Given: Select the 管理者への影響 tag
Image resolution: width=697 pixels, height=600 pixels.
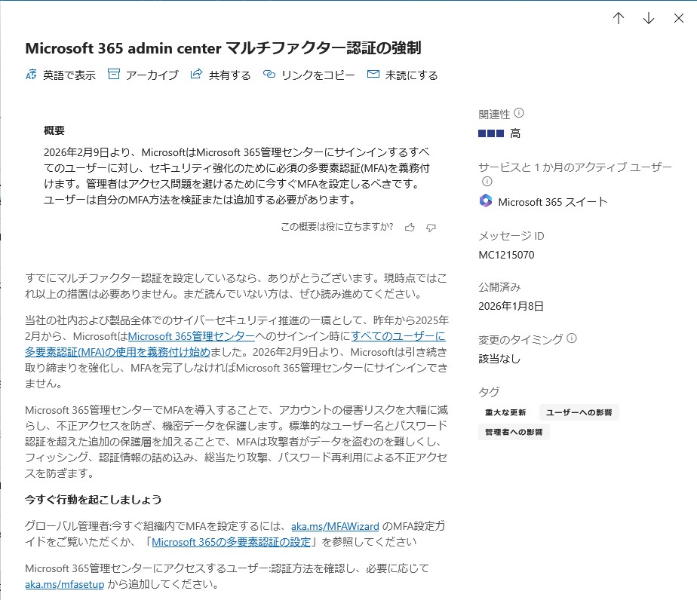Looking at the screenshot, I should 514,432.
